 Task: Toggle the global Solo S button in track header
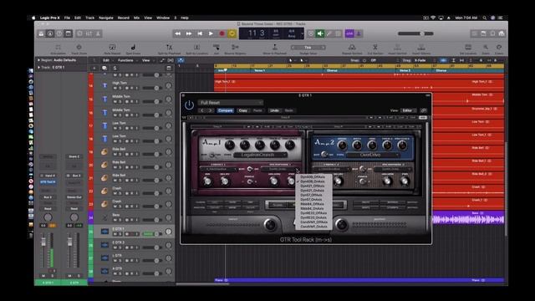click(115, 68)
